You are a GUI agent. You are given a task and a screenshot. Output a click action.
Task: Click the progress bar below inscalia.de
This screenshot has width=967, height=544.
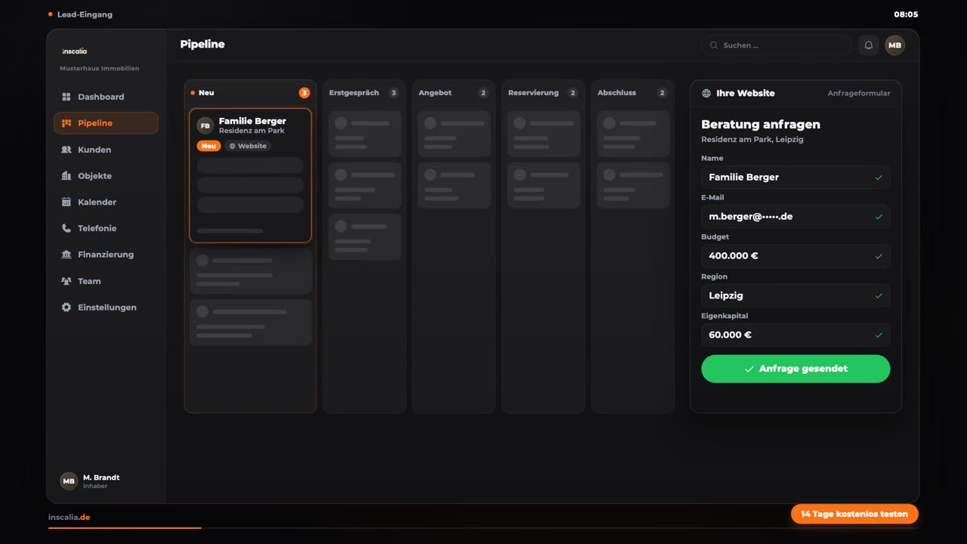coord(483,528)
